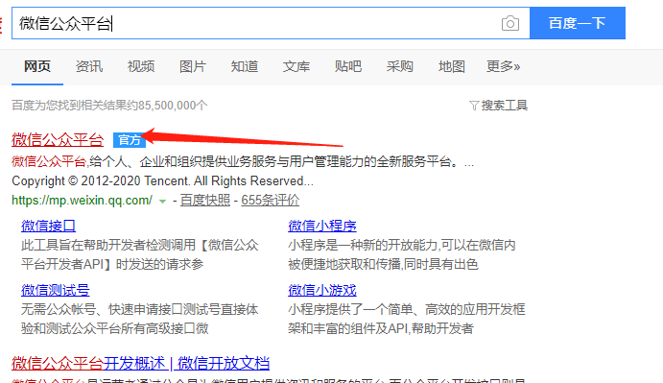Open the 微信公众平台 official result title

click(58, 139)
